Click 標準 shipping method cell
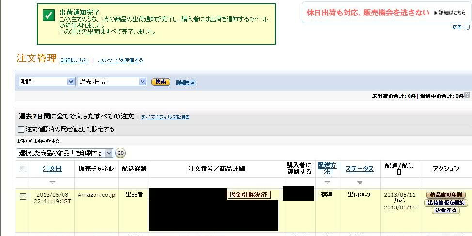 click(327, 194)
